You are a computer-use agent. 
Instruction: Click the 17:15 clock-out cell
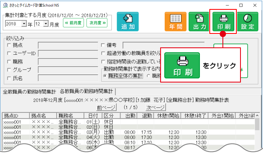(x=145, y=132)
